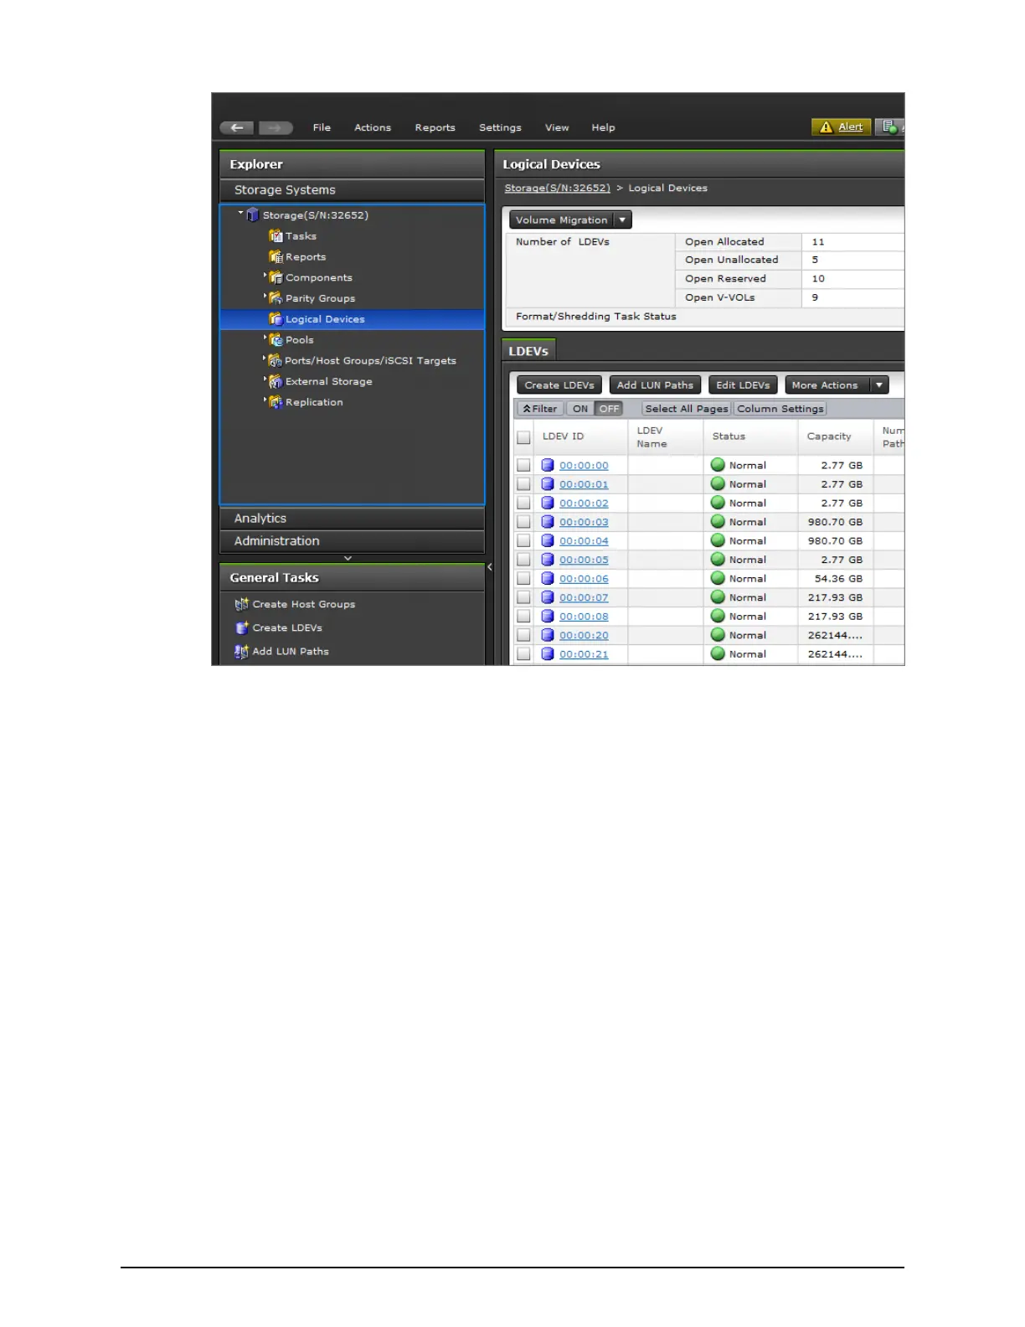1025x1327 pixels.
Task: Open the LDEV 00:00:01 link
Action: pos(584,484)
